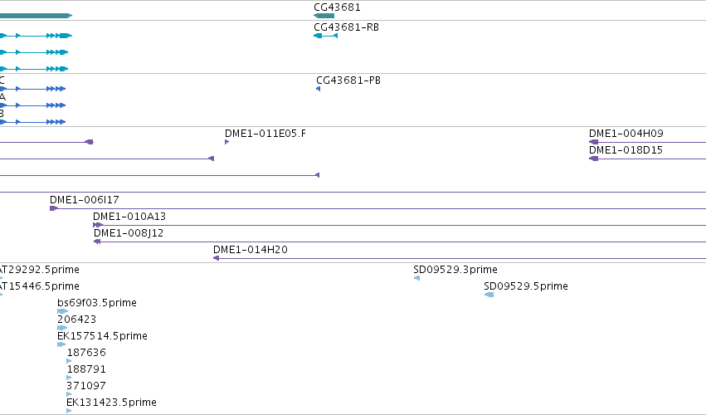Select the bs69f03.5prime EST glyph
The height and width of the screenshot is (415, 706).
[62, 311]
